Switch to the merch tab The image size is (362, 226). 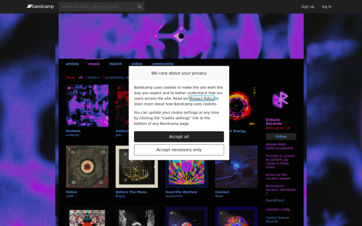(x=115, y=64)
